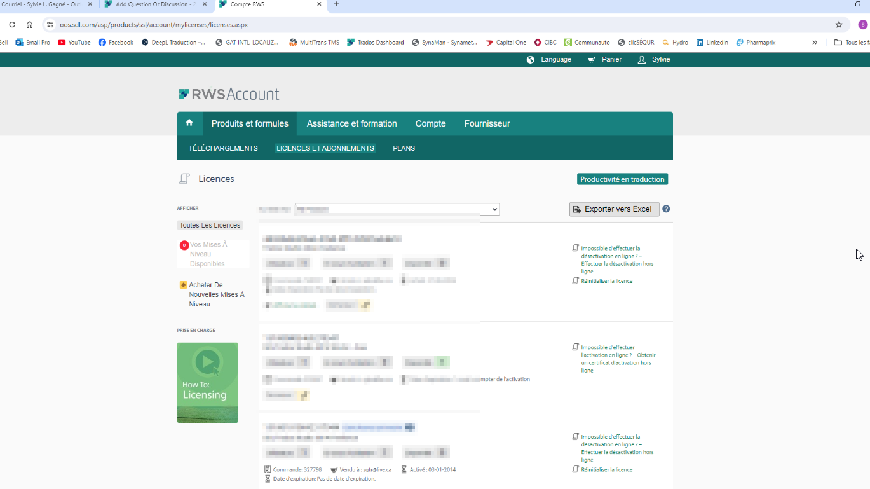This screenshot has height=489, width=870.
Task: Go to the browser home page icon
Action: tap(29, 25)
